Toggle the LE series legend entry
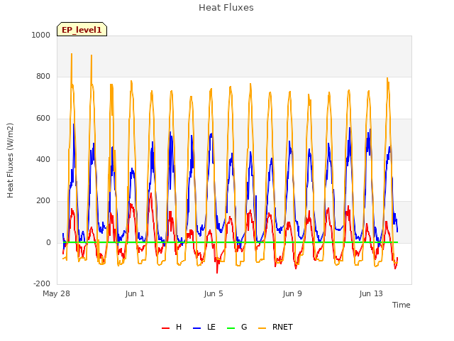This screenshot has width=454, height=341. [x=204, y=327]
